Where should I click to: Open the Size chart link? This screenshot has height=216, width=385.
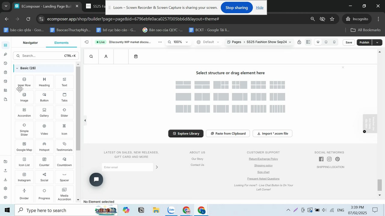point(263,172)
